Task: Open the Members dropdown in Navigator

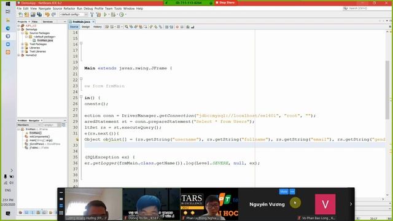Action: [x=29, y=125]
